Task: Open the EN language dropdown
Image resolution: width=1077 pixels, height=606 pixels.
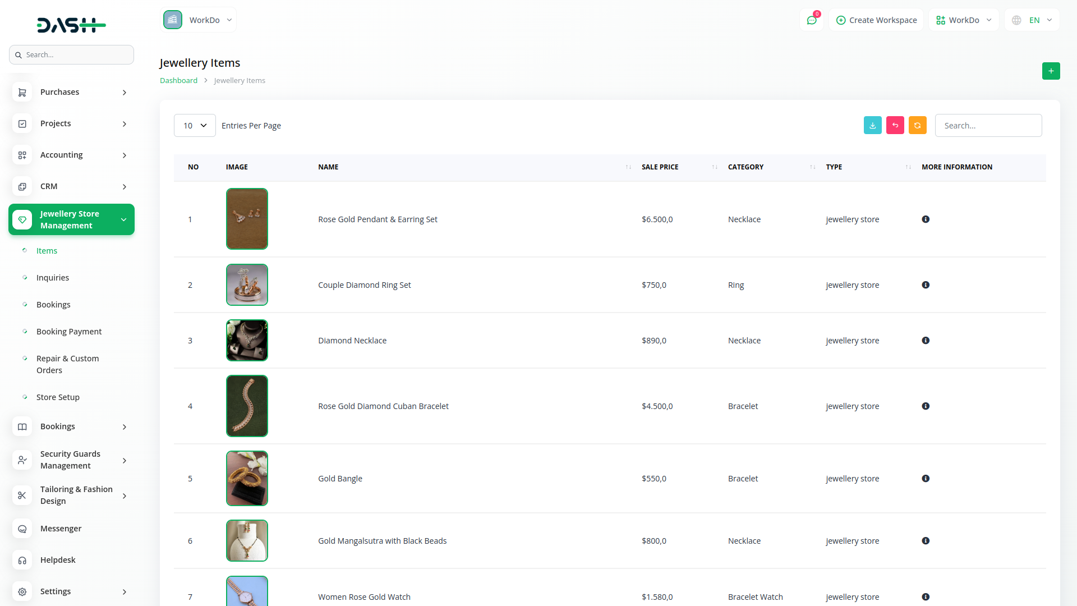Action: coord(1032,20)
